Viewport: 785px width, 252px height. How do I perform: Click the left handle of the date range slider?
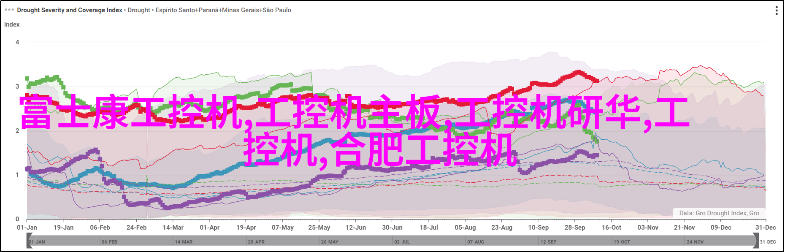(x=29, y=241)
